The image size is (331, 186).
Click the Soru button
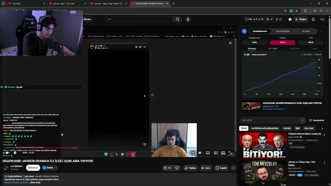206,168
